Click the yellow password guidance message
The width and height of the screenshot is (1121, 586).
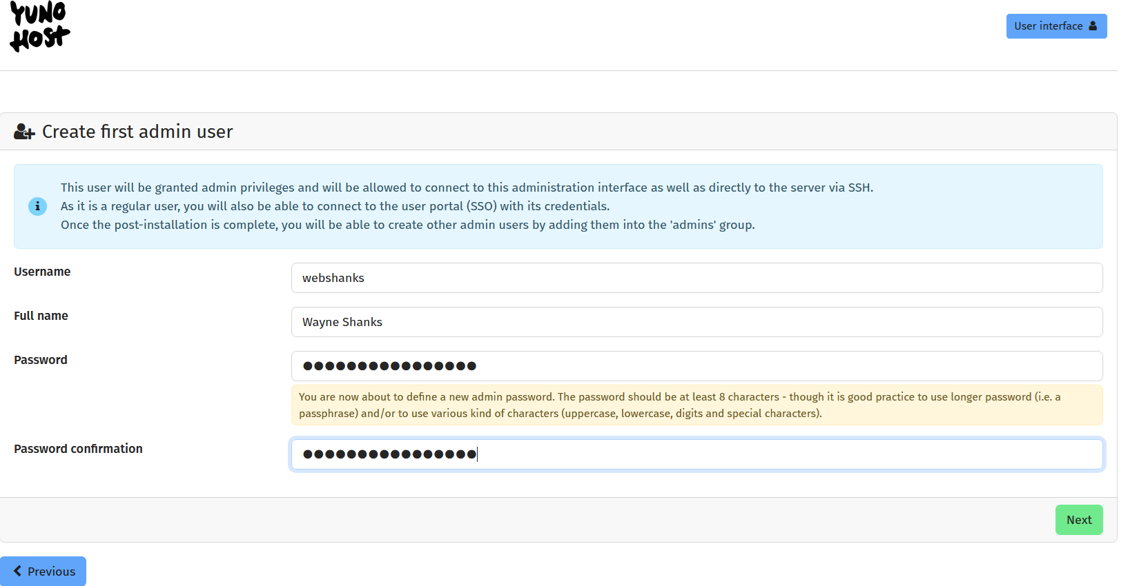[x=696, y=405]
